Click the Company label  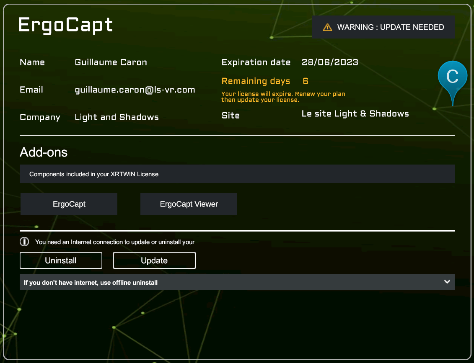[40, 118]
